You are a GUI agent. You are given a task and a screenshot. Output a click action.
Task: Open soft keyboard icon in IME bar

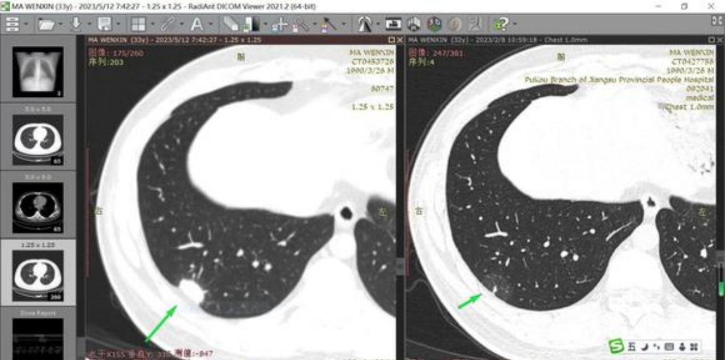click(x=669, y=346)
